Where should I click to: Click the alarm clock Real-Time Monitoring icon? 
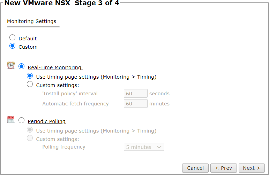click(x=11, y=66)
